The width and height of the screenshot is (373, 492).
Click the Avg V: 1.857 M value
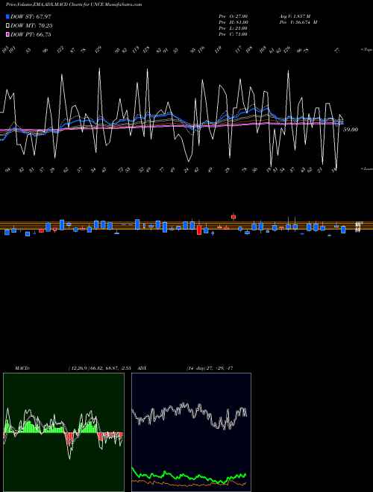[x=295, y=16]
